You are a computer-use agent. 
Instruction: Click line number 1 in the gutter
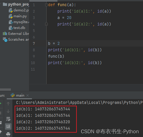[x=34, y=5]
